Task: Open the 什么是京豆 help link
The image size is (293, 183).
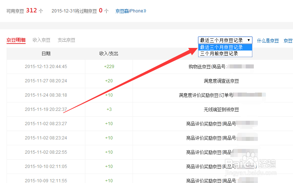Action: point(268,41)
